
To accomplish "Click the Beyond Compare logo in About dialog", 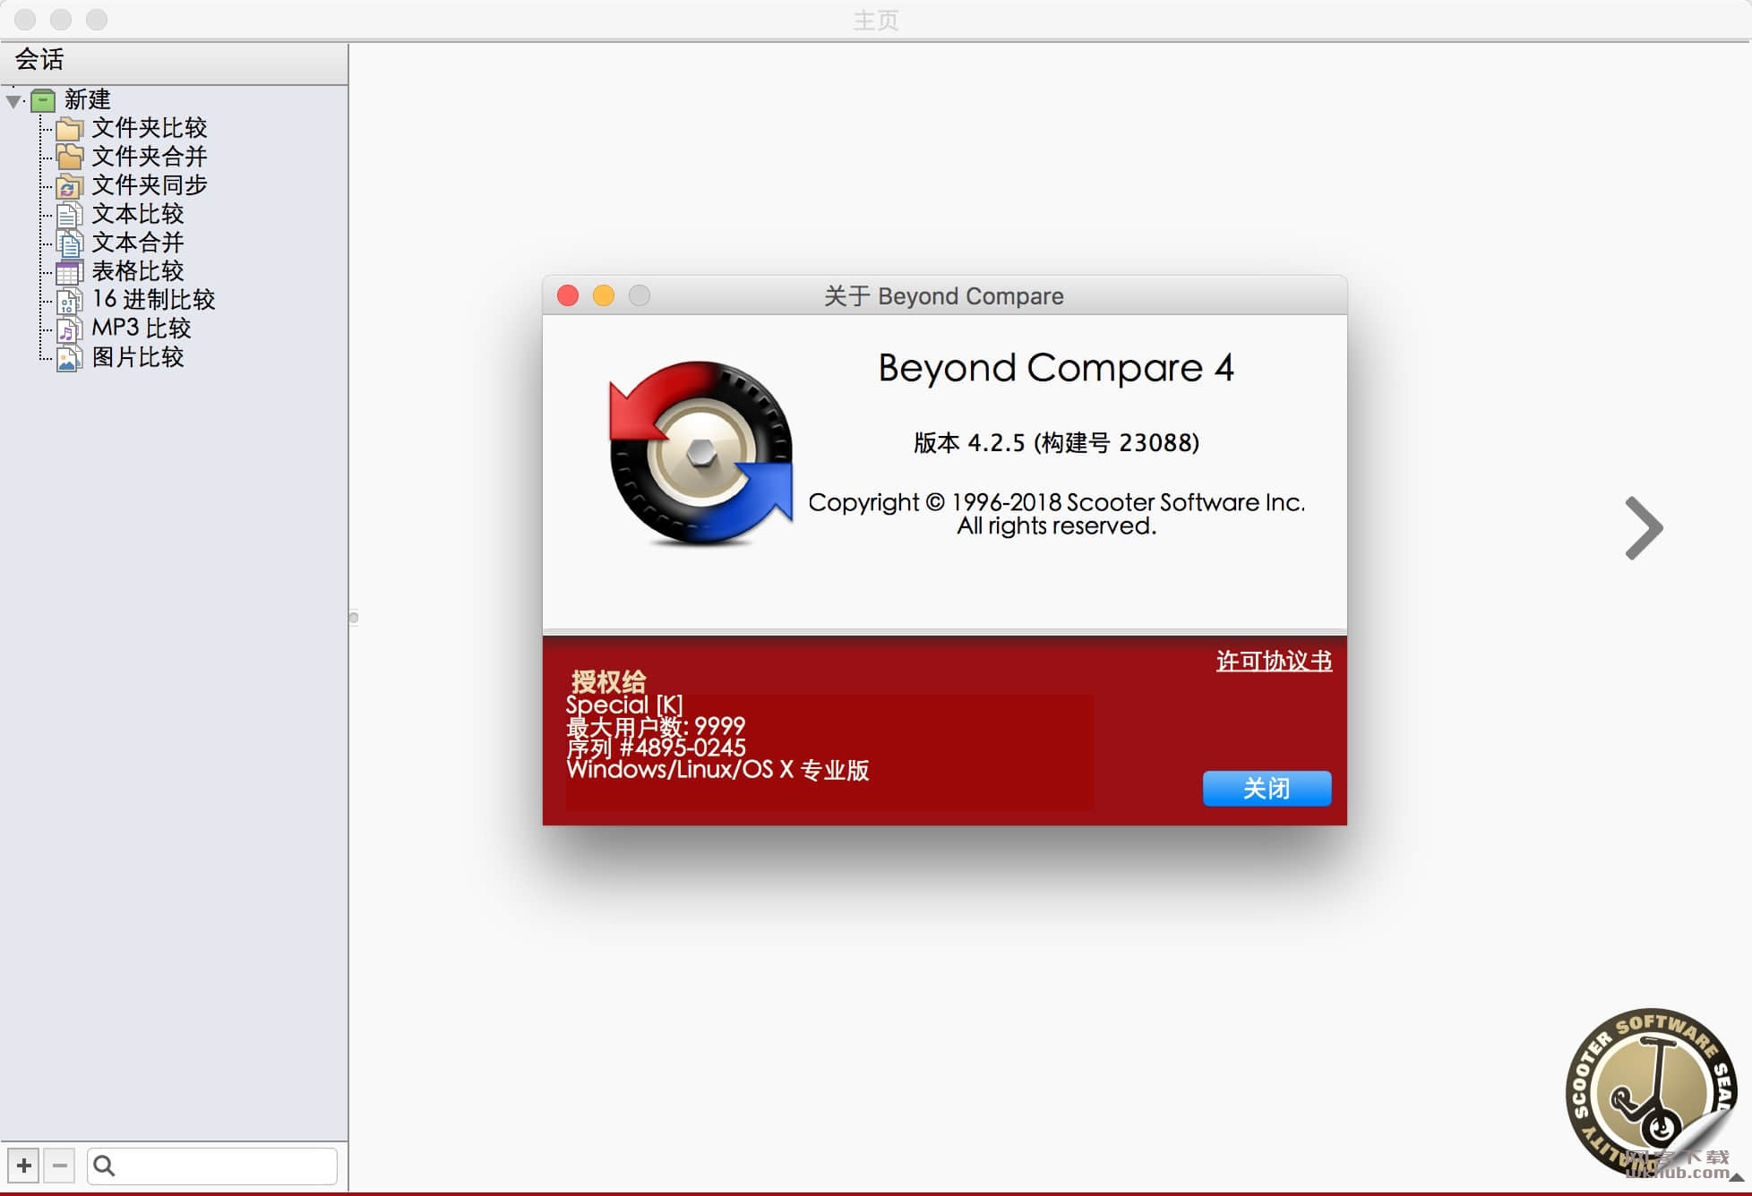I will [700, 454].
